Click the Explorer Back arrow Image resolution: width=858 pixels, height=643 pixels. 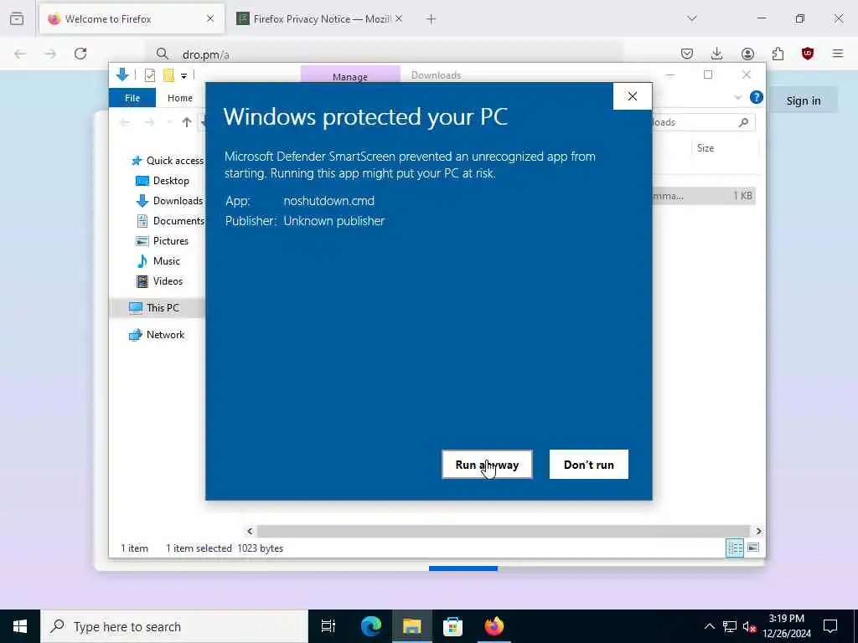tap(126, 122)
